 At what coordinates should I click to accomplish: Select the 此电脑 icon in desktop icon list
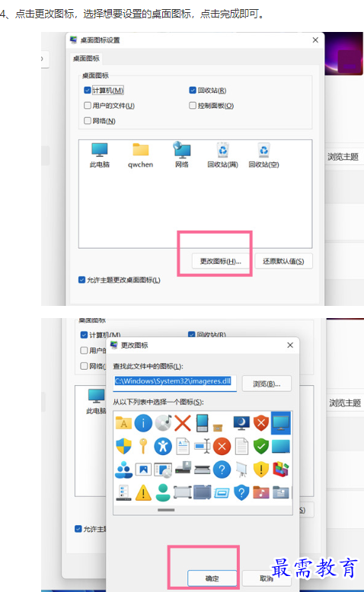pos(100,154)
